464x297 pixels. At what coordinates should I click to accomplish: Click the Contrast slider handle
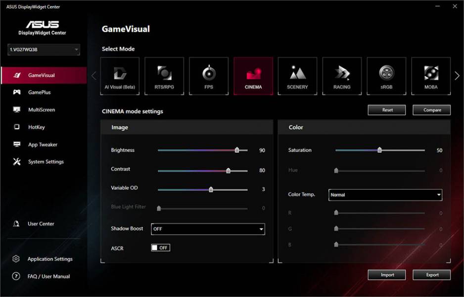coord(229,171)
